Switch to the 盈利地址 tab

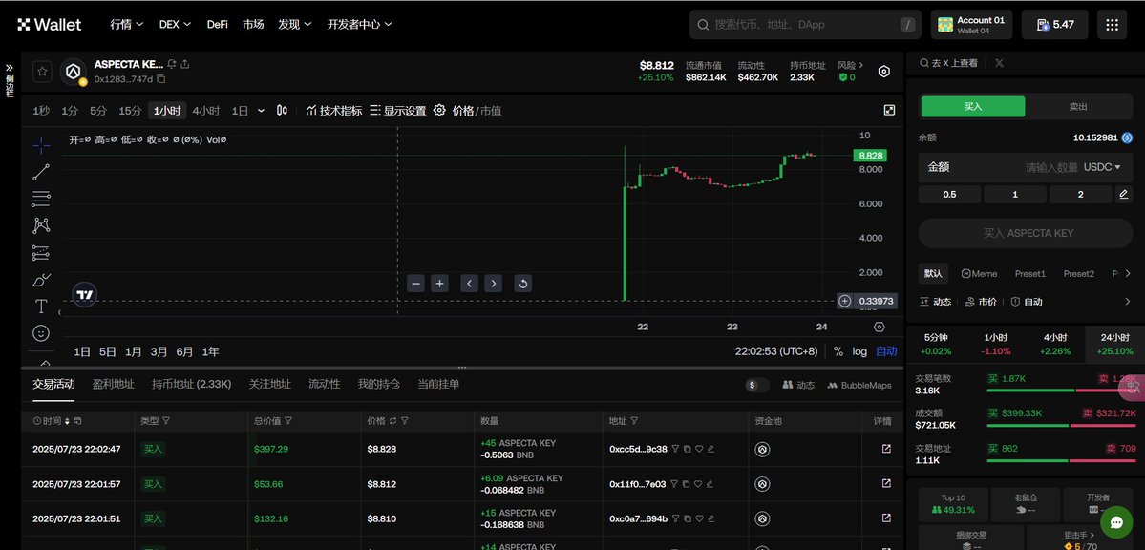pyautogui.click(x=114, y=384)
